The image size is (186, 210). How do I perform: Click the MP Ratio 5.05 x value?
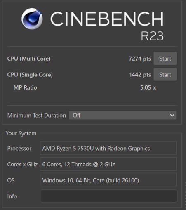click(x=148, y=87)
